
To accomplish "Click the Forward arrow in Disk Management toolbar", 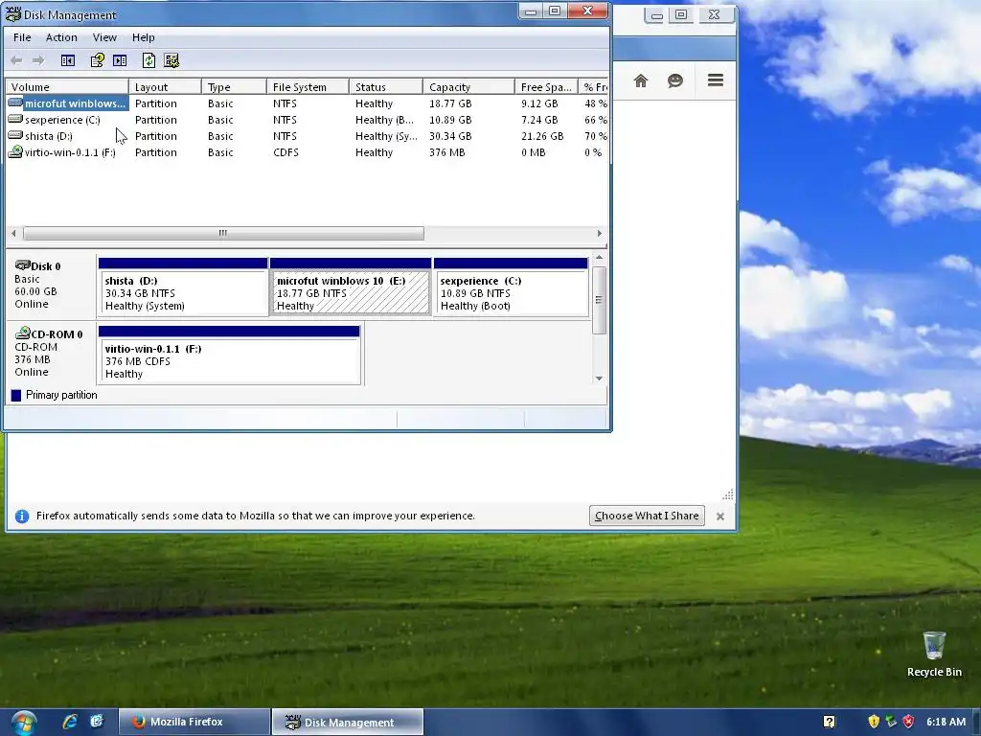I will pyautogui.click(x=38, y=60).
